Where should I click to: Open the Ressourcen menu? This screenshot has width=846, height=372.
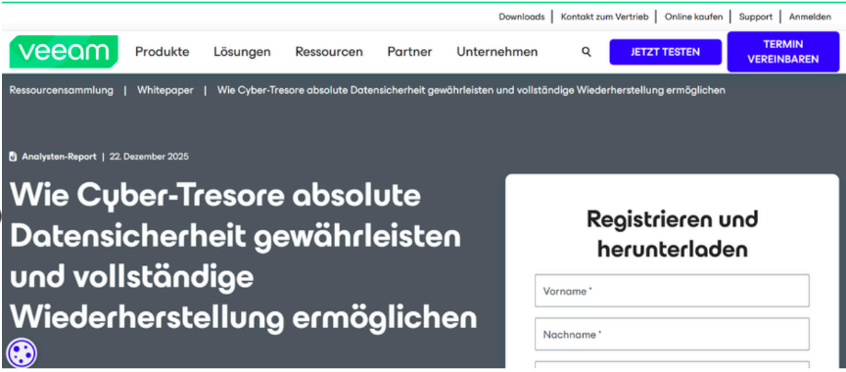329,52
